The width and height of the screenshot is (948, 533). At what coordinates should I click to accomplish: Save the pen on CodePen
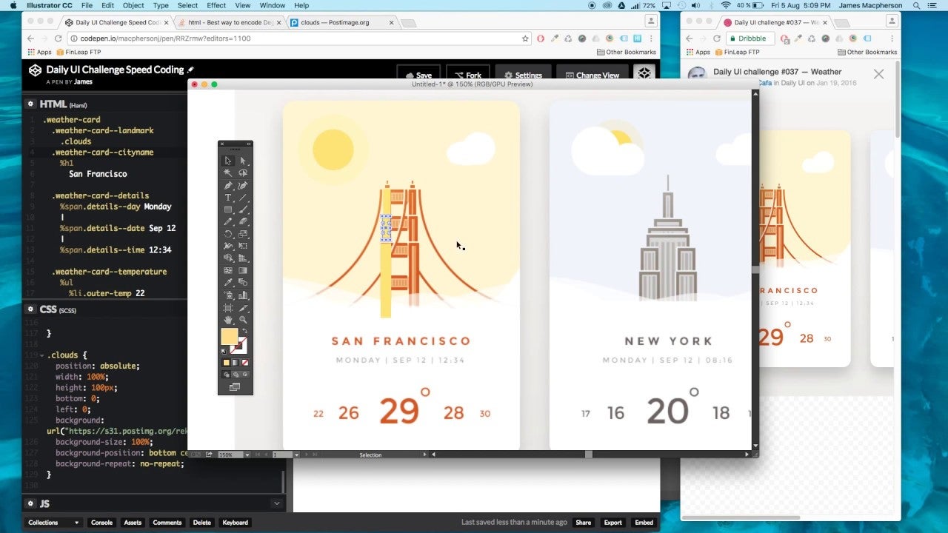418,75
